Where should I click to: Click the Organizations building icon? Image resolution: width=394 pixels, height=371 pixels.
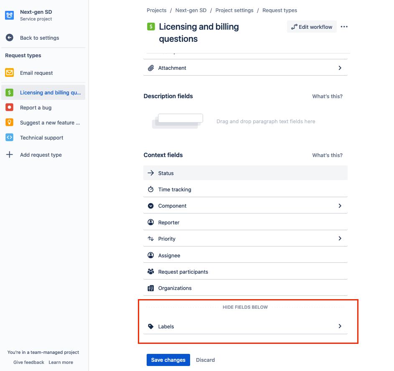point(151,288)
